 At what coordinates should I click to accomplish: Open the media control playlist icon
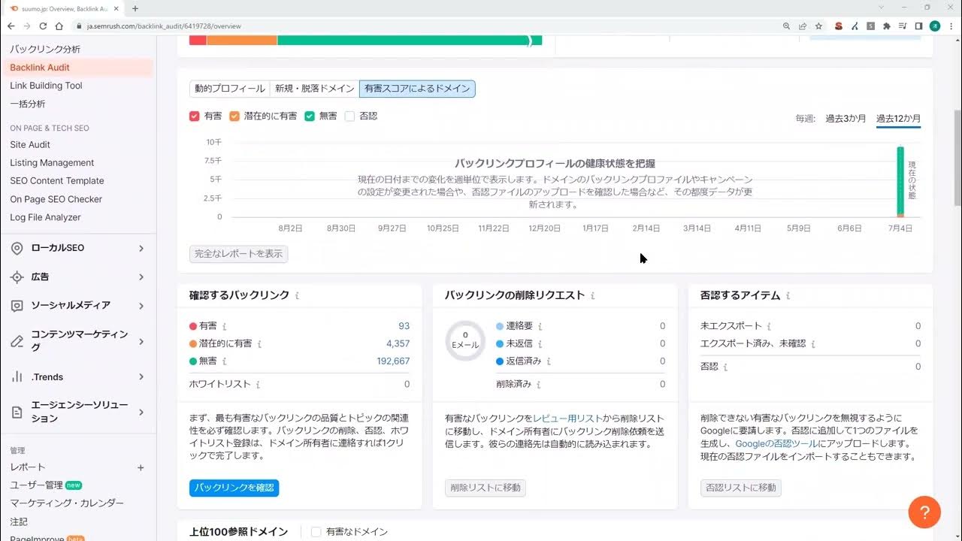coord(903,26)
